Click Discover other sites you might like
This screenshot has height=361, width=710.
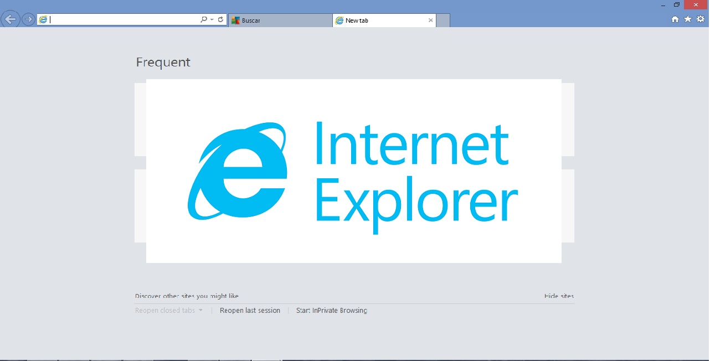187,296
